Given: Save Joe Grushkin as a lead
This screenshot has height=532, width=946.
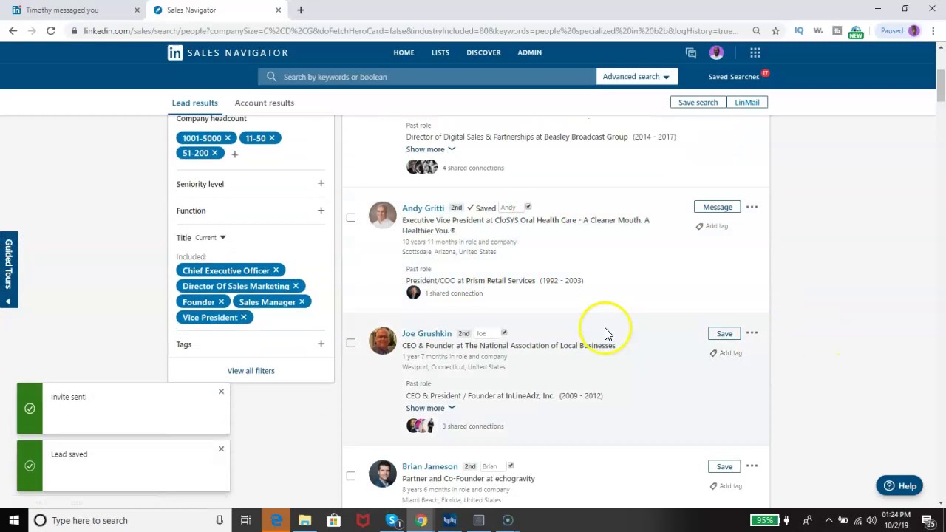Looking at the screenshot, I should [724, 333].
